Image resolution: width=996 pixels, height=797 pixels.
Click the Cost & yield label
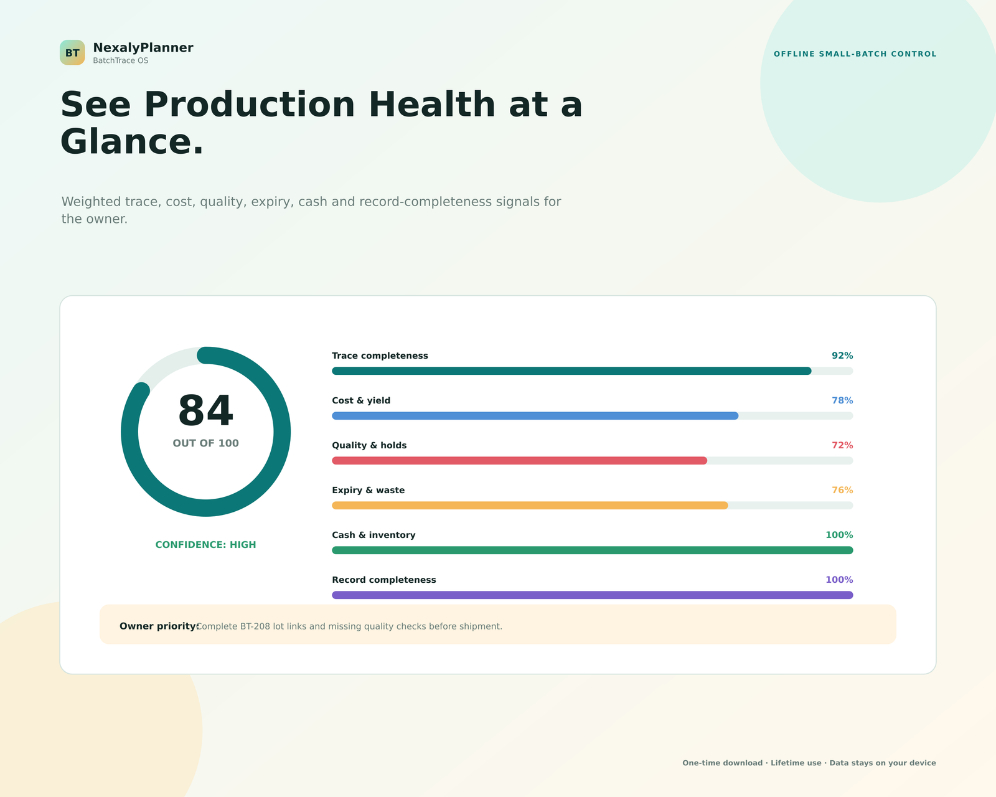pyautogui.click(x=361, y=400)
